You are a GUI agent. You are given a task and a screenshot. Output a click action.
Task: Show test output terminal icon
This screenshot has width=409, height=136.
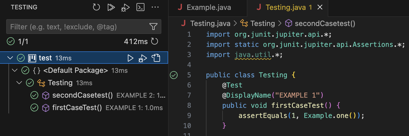click(x=140, y=8)
